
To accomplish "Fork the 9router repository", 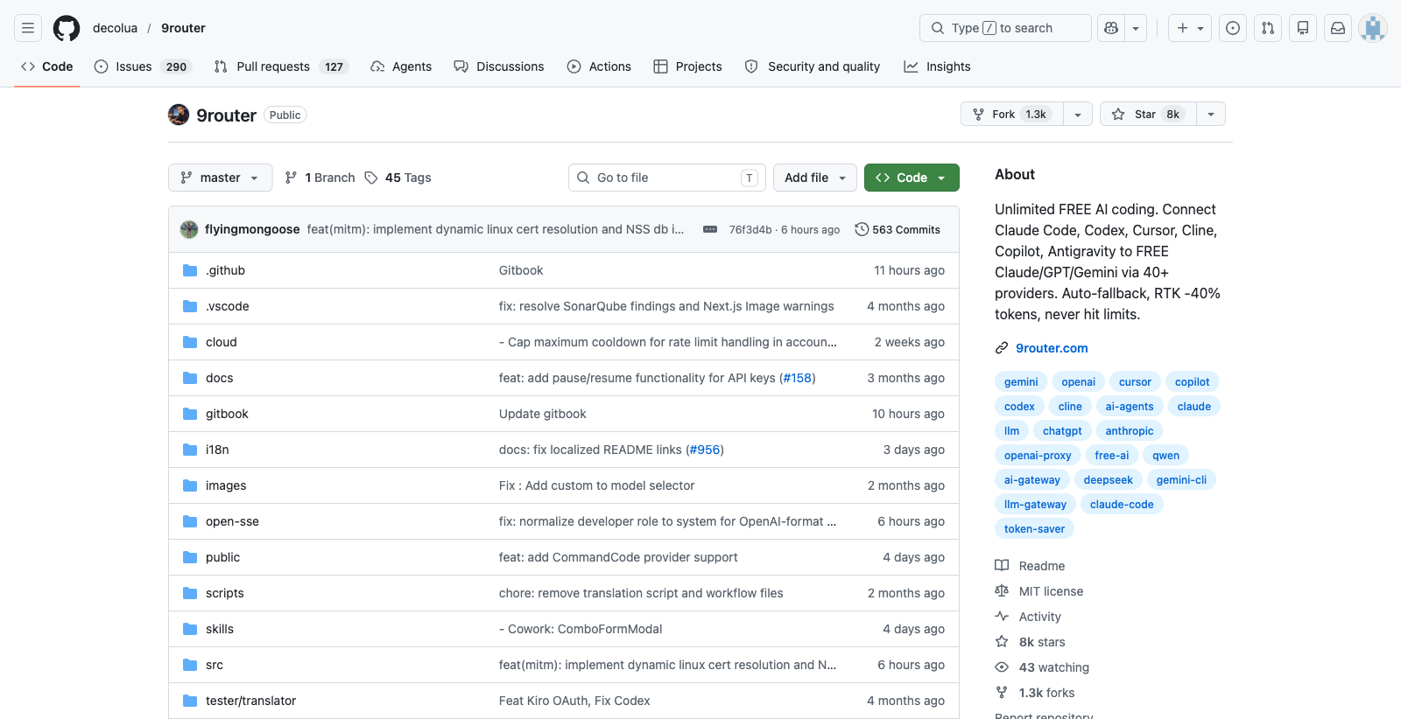I will (x=1012, y=115).
